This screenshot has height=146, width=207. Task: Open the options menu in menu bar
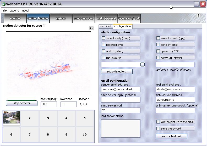pos(14,10)
